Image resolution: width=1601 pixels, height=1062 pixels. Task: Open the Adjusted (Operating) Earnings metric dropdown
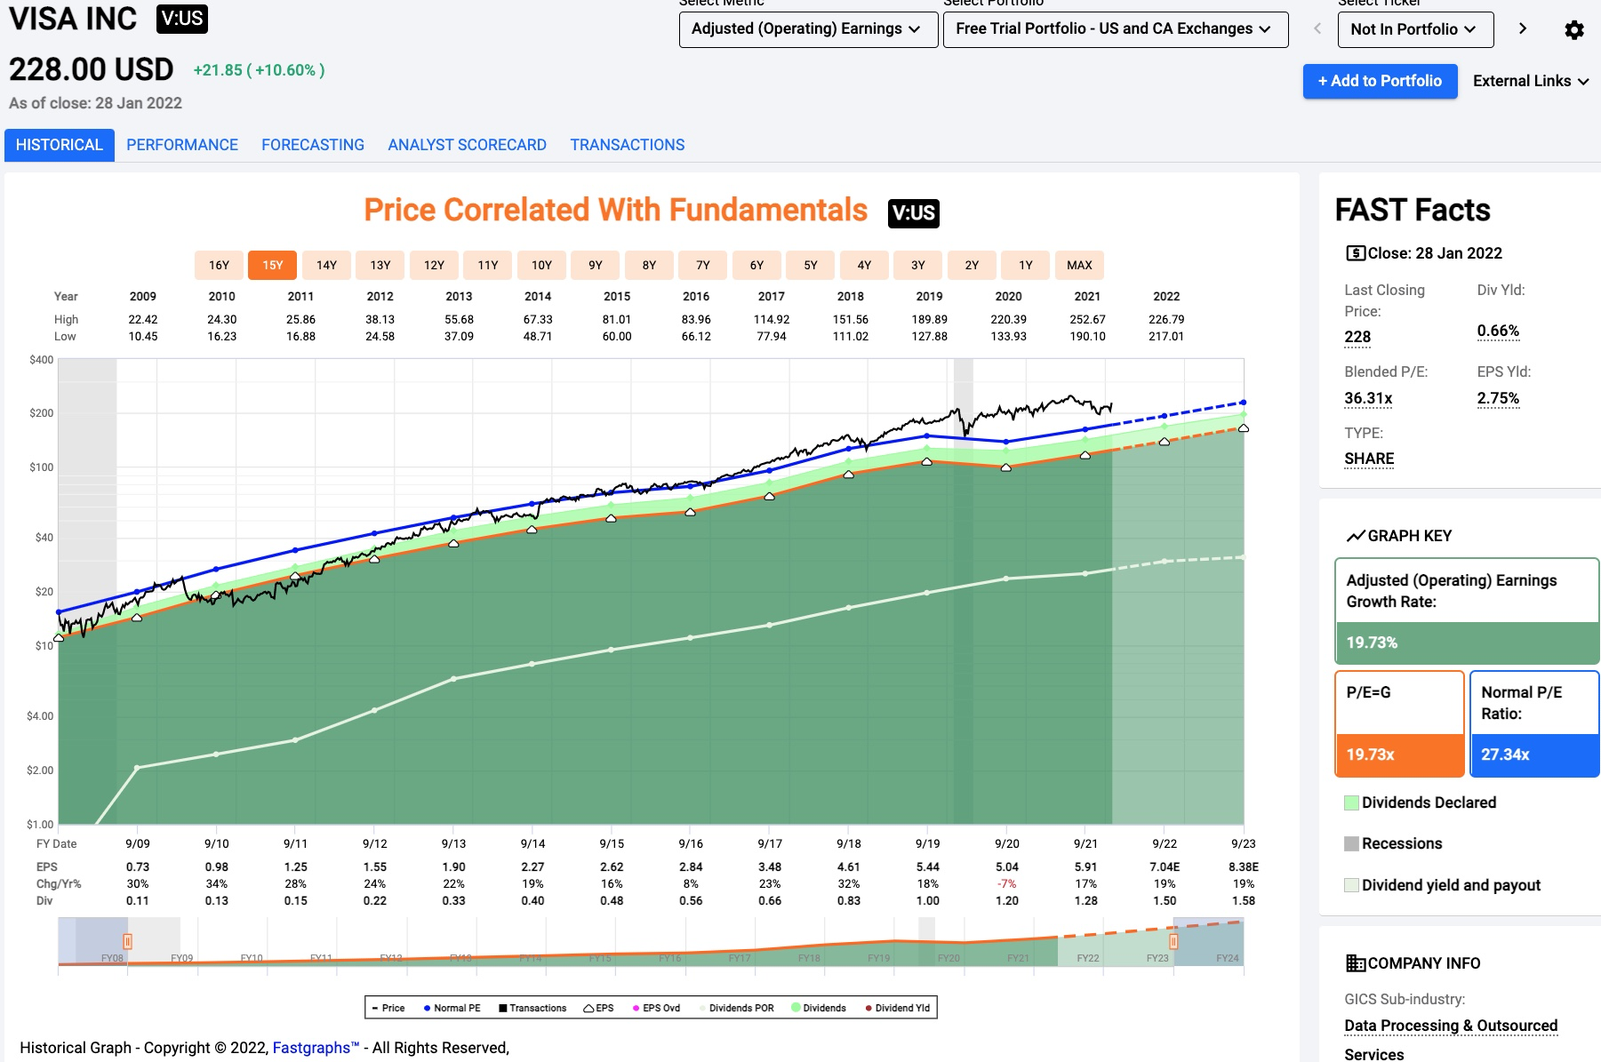click(x=807, y=29)
